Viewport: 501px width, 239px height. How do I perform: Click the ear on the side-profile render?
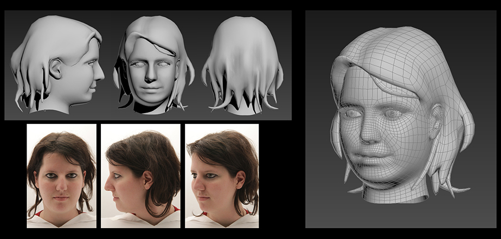click(x=56, y=69)
